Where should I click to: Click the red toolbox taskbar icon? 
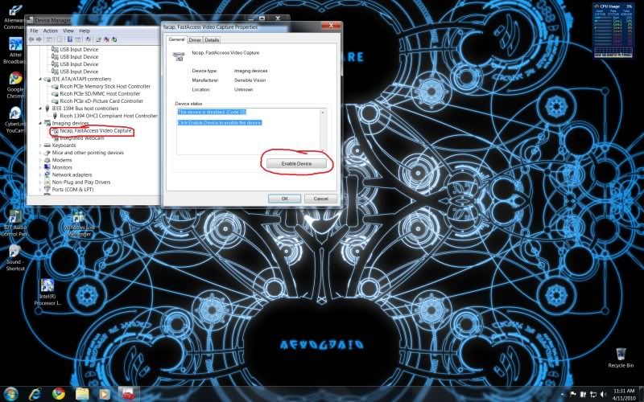coord(129,394)
